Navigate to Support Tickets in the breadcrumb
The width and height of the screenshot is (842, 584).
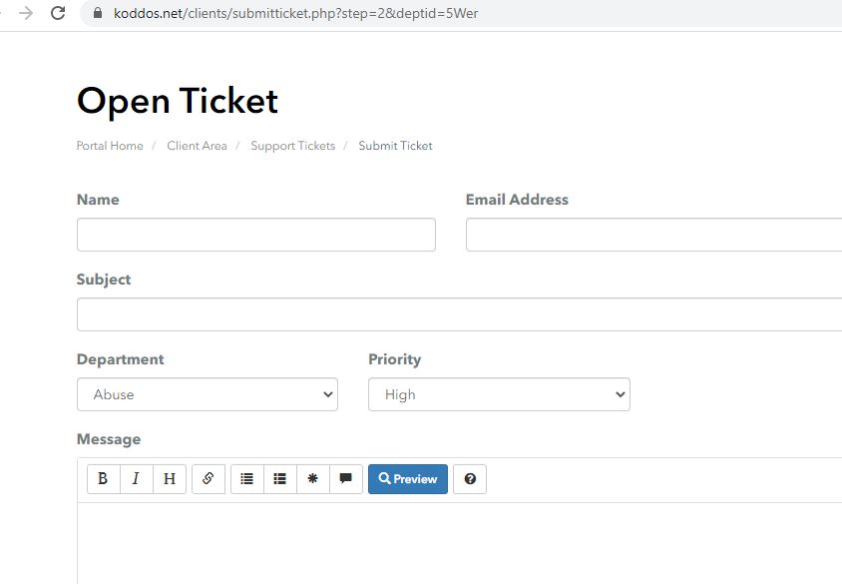[x=292, y=146]
